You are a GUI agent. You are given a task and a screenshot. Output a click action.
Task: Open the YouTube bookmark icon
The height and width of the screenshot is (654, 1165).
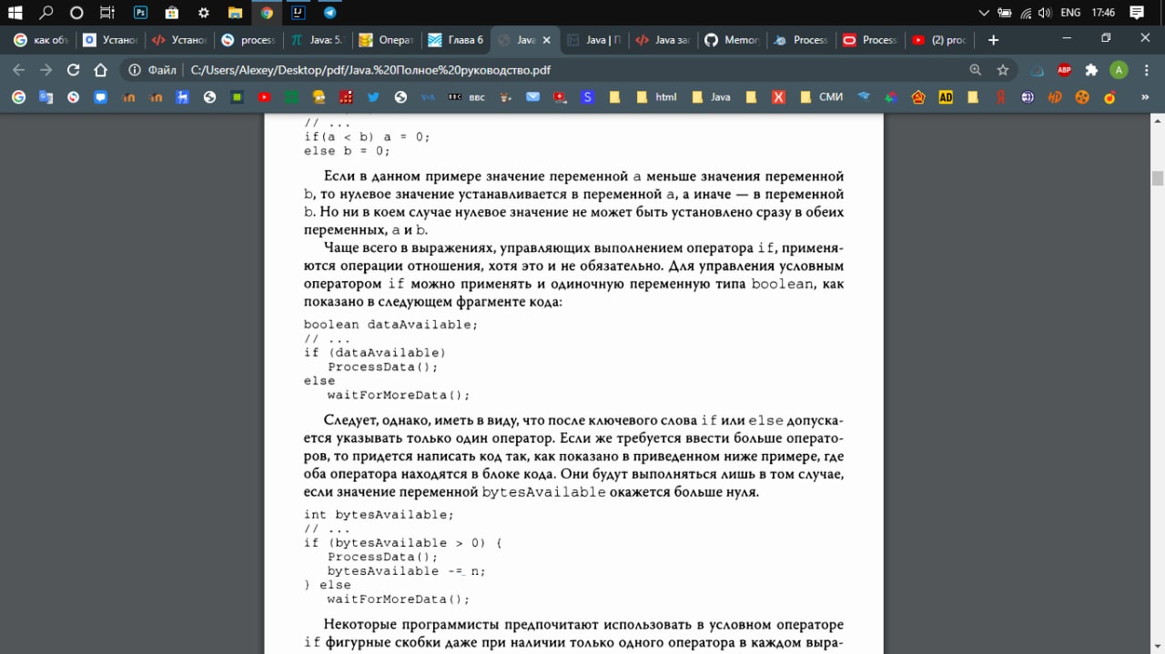264,97
